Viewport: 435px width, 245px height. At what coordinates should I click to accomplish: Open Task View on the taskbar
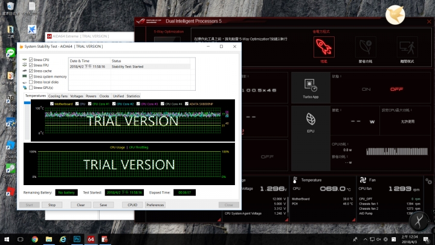[x=21, y=239]
